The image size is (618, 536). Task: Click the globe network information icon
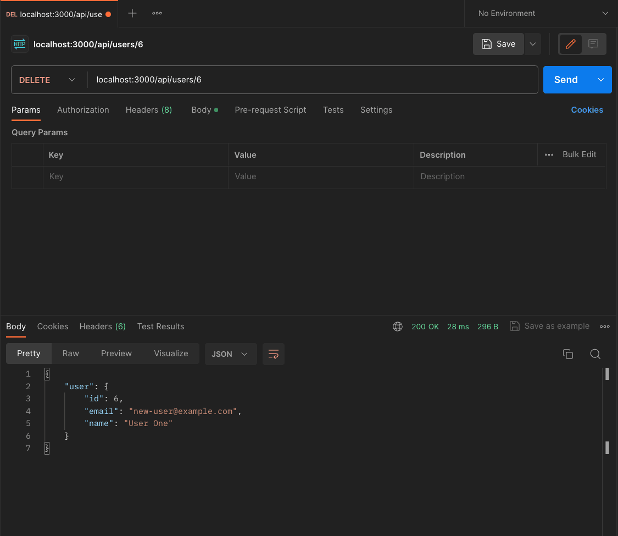[397, 326]
